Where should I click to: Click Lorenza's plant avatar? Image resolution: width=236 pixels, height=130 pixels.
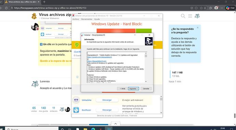35,84
